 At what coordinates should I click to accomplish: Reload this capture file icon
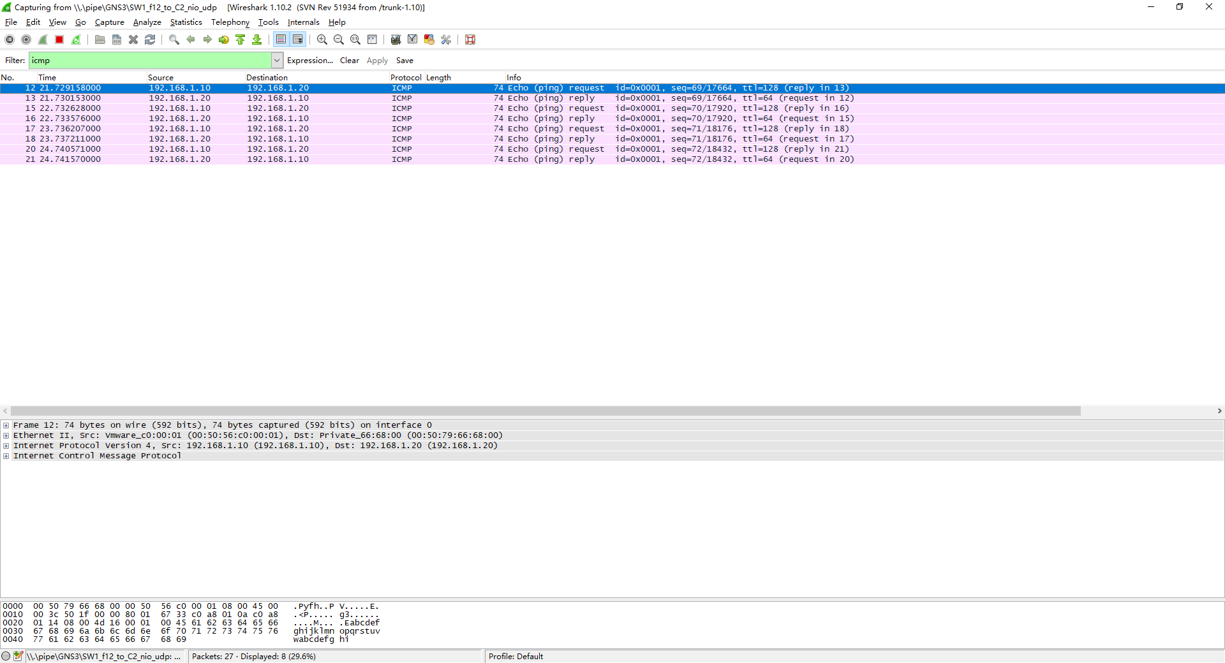coord(150,40)
